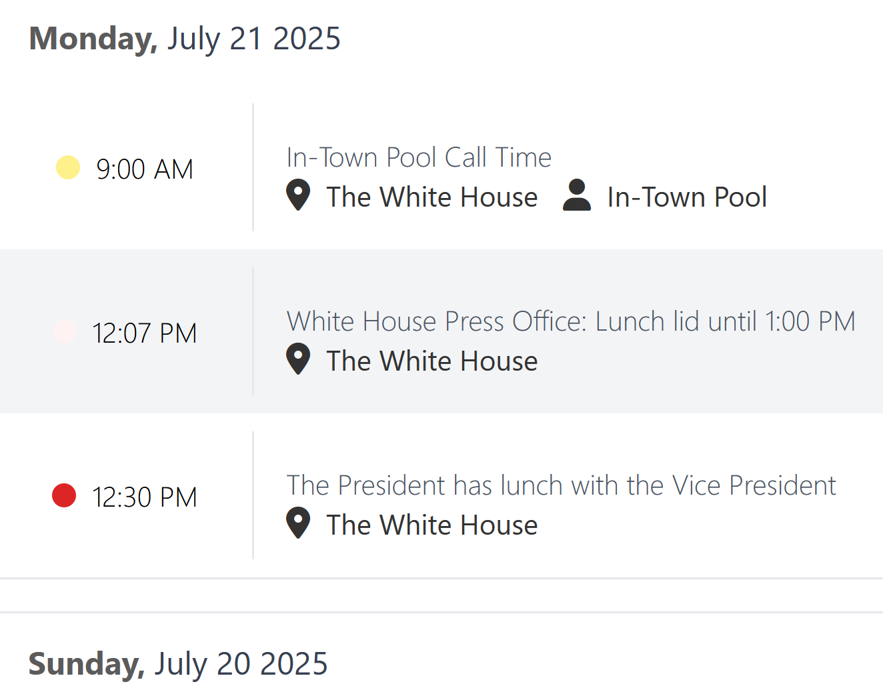Click the highlighted 12:07 PM row background
The width and height of the screenshot is (883, 700).
point(441,331)
